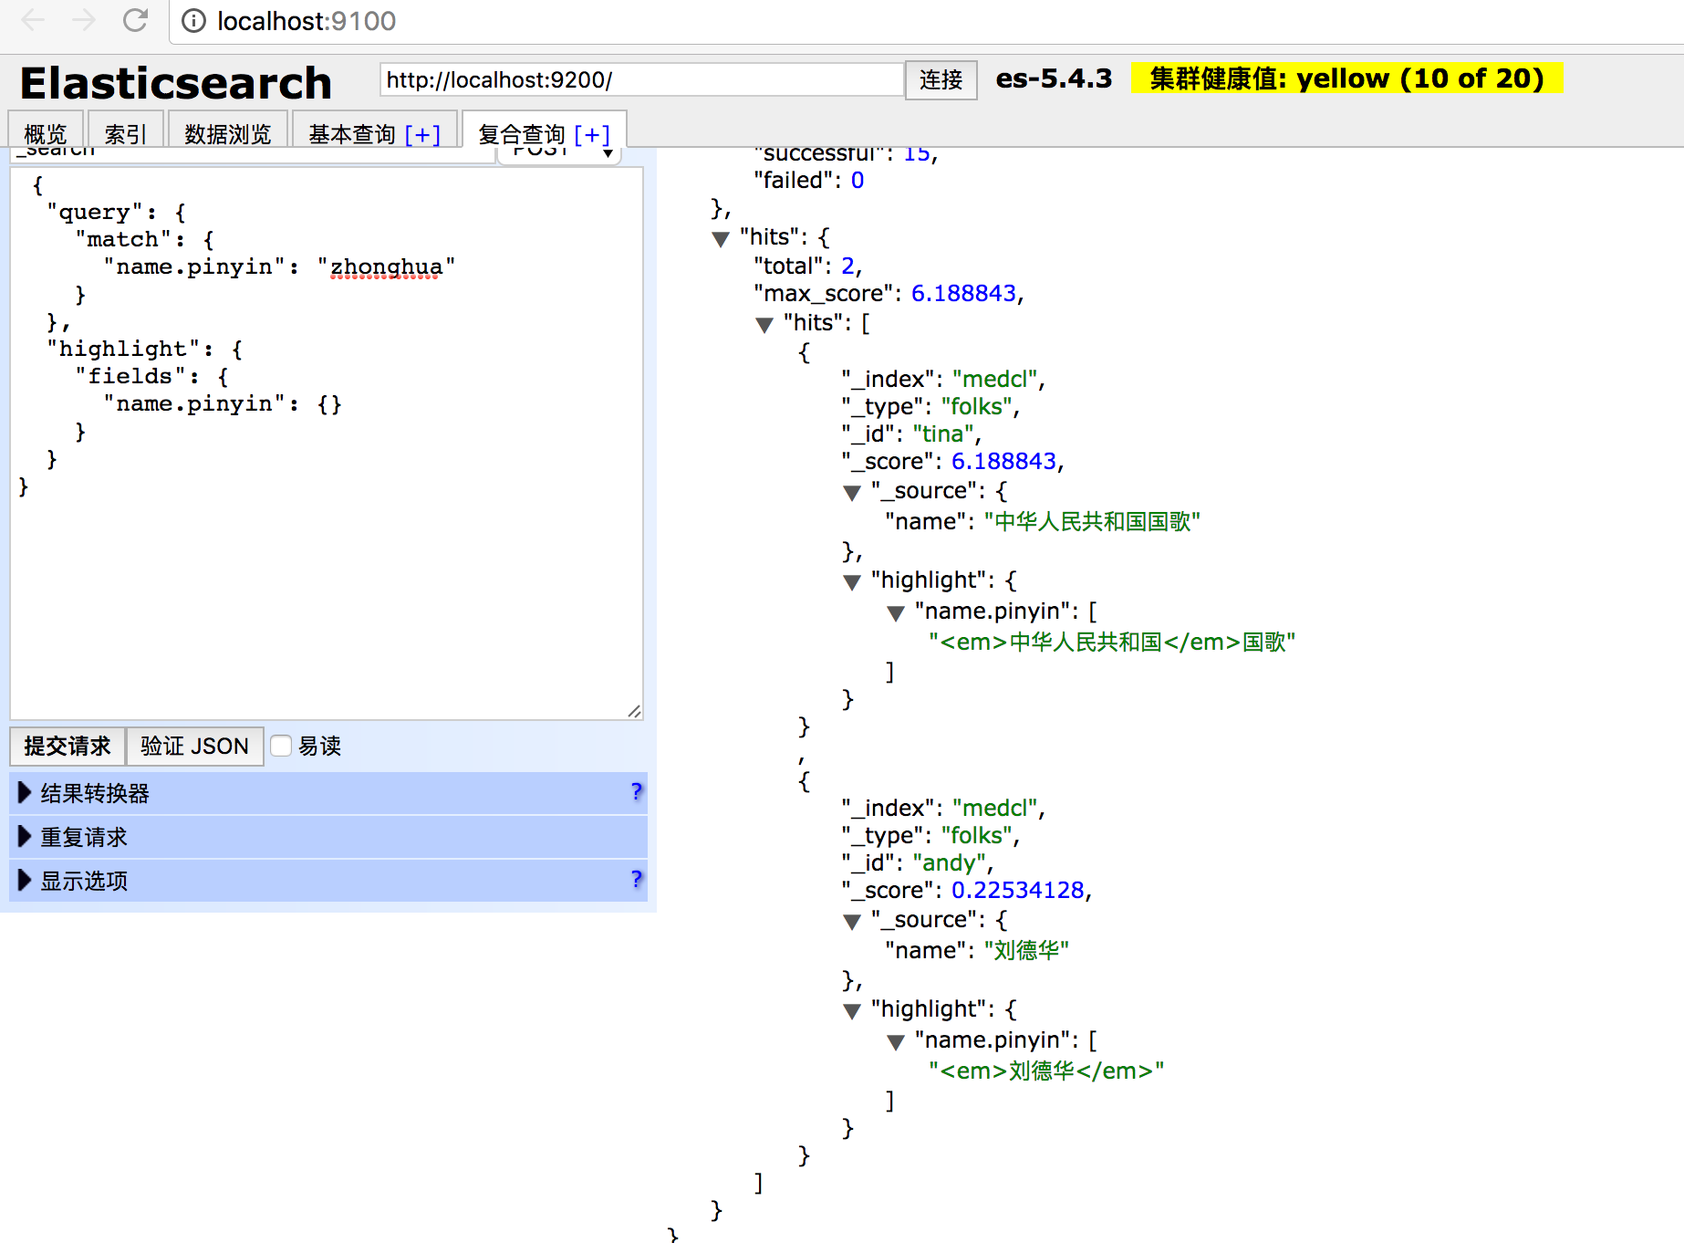Collapse "_source" of the tina hit

(x=852, y=493)
